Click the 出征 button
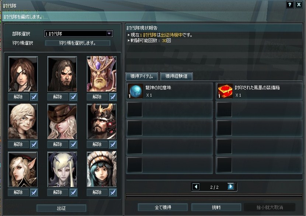This screenshot has width=306, height=216. pyautogui.click(x=61, y=208)
